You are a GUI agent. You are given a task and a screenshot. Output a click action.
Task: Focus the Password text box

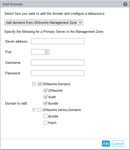tap(58, 73)
